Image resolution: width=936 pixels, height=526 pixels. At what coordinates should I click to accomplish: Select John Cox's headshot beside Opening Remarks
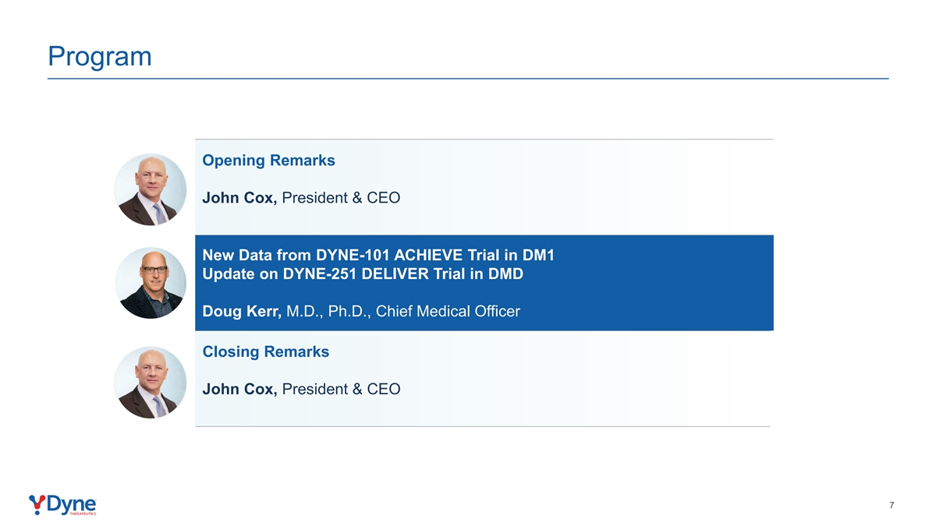coord(150,189)
